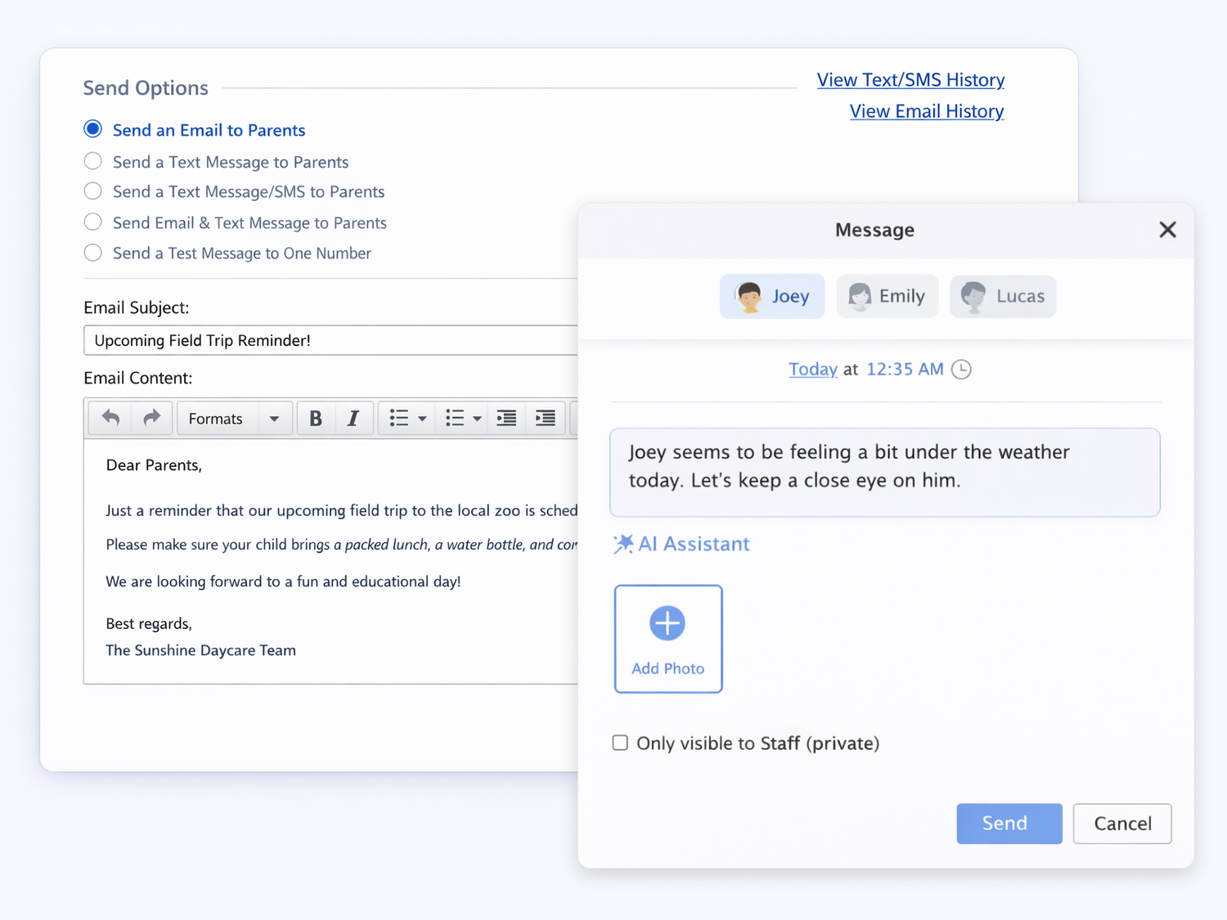
Task: Cancel the message dialog
Action: 1122,824
